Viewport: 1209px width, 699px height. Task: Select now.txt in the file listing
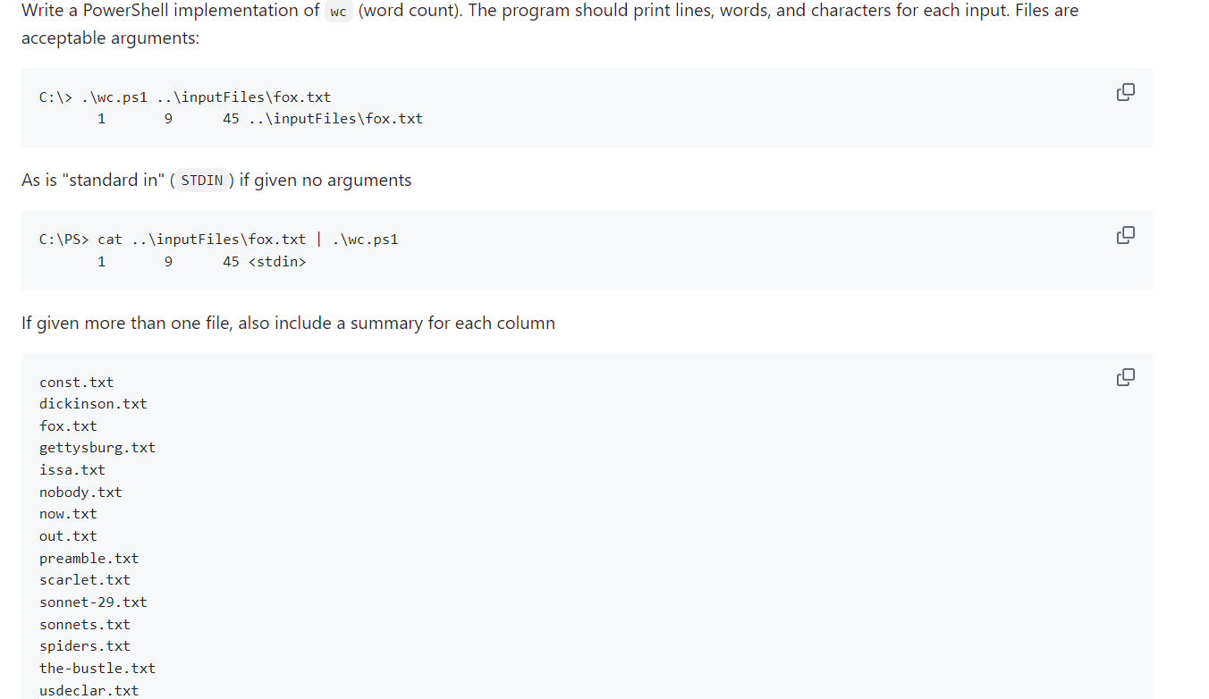pyautogui.click(x=68, y=513)
